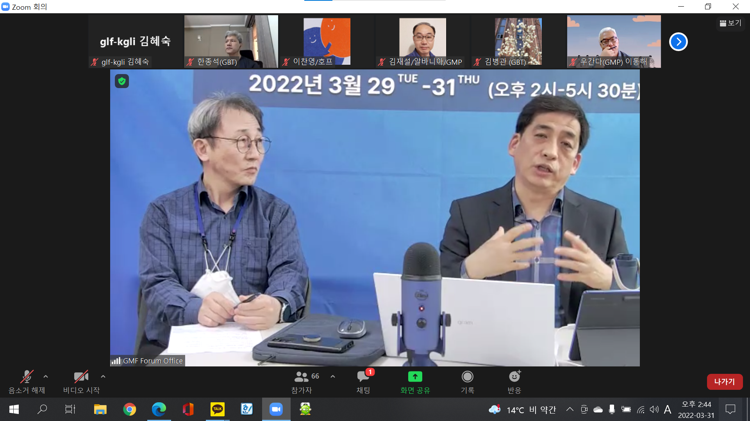Start video with the camera toggle
The image size is (750, 421).
(x=81, y=377)
